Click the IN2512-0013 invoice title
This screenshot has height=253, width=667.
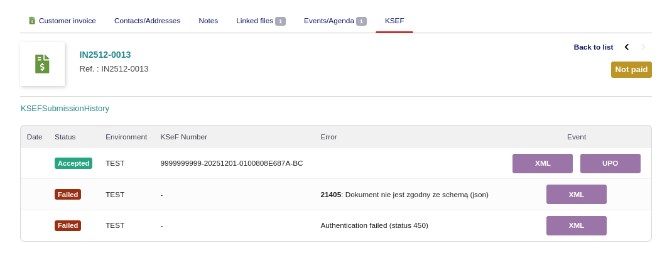(105, 55)
